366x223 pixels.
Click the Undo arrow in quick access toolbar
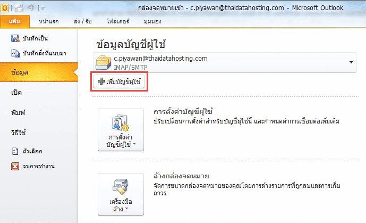[31, 7]
